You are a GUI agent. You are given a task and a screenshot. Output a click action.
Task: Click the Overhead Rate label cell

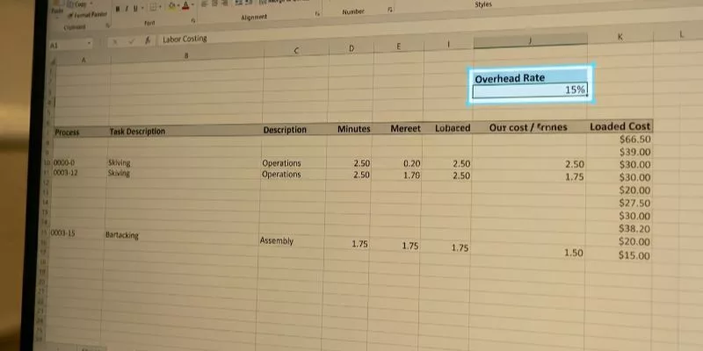click(x=530, y=78)
